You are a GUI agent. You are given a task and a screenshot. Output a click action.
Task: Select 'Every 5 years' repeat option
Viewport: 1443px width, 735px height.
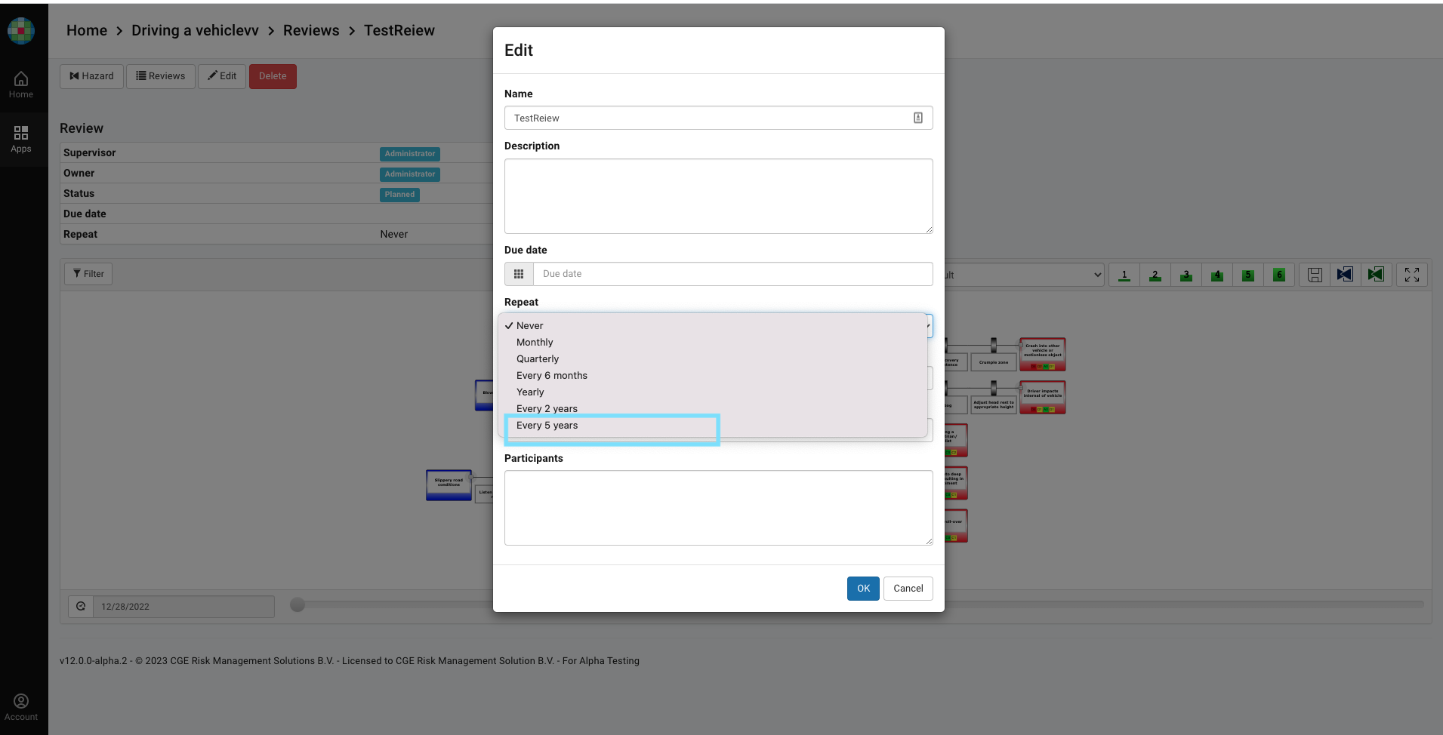click(x=547, y=426)
